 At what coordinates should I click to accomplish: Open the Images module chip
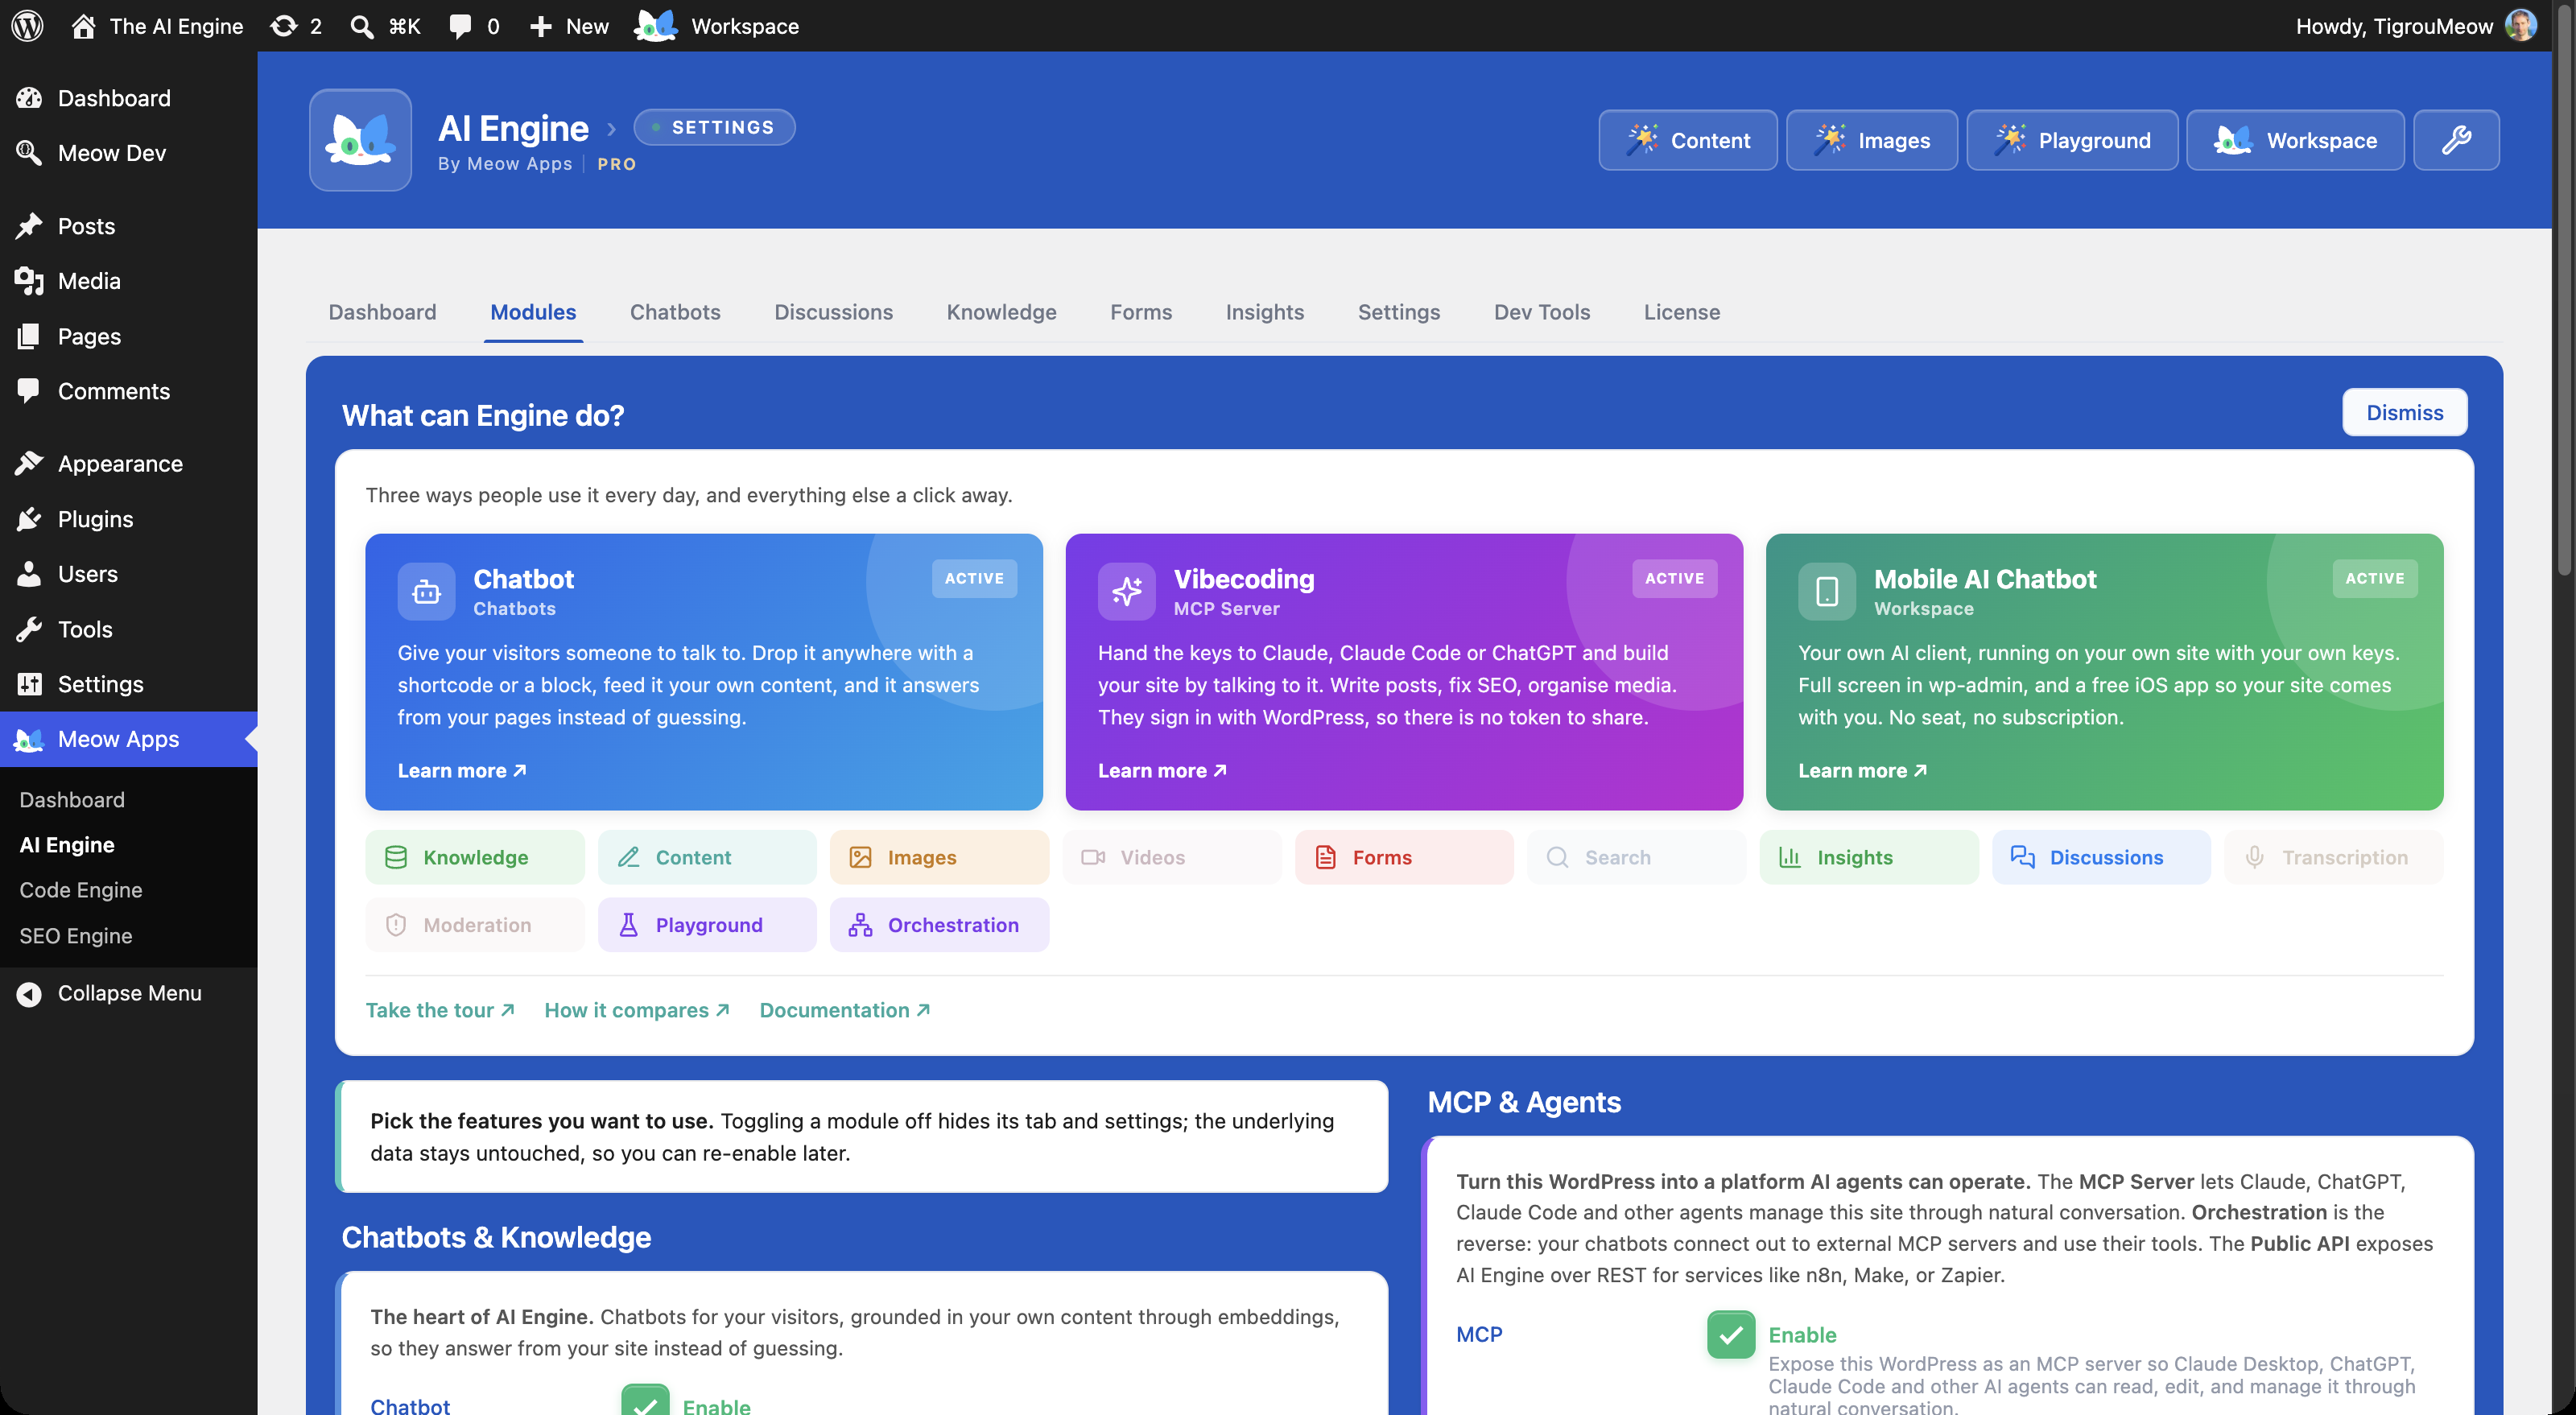(x=939, y=857)
